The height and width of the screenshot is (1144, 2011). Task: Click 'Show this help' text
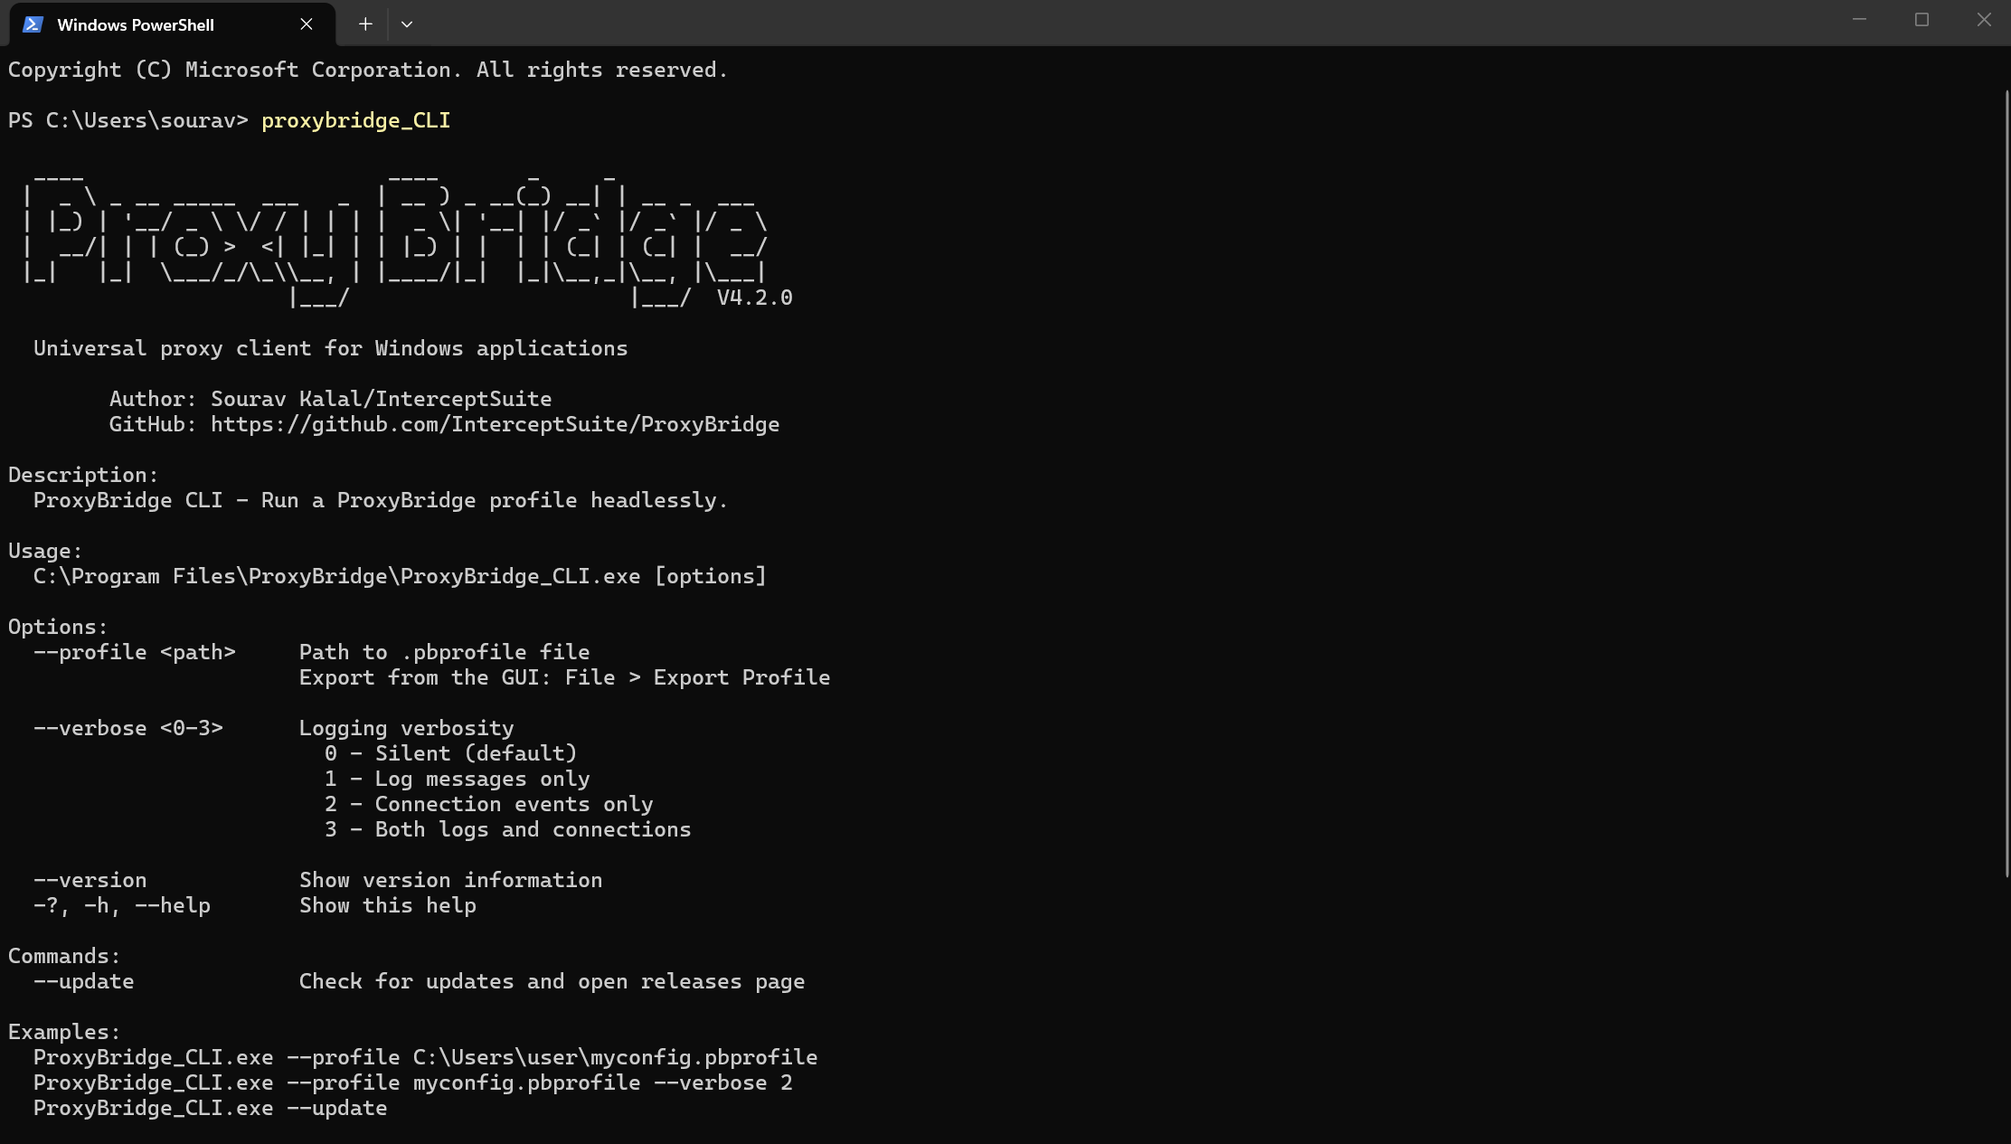point(387,905)
